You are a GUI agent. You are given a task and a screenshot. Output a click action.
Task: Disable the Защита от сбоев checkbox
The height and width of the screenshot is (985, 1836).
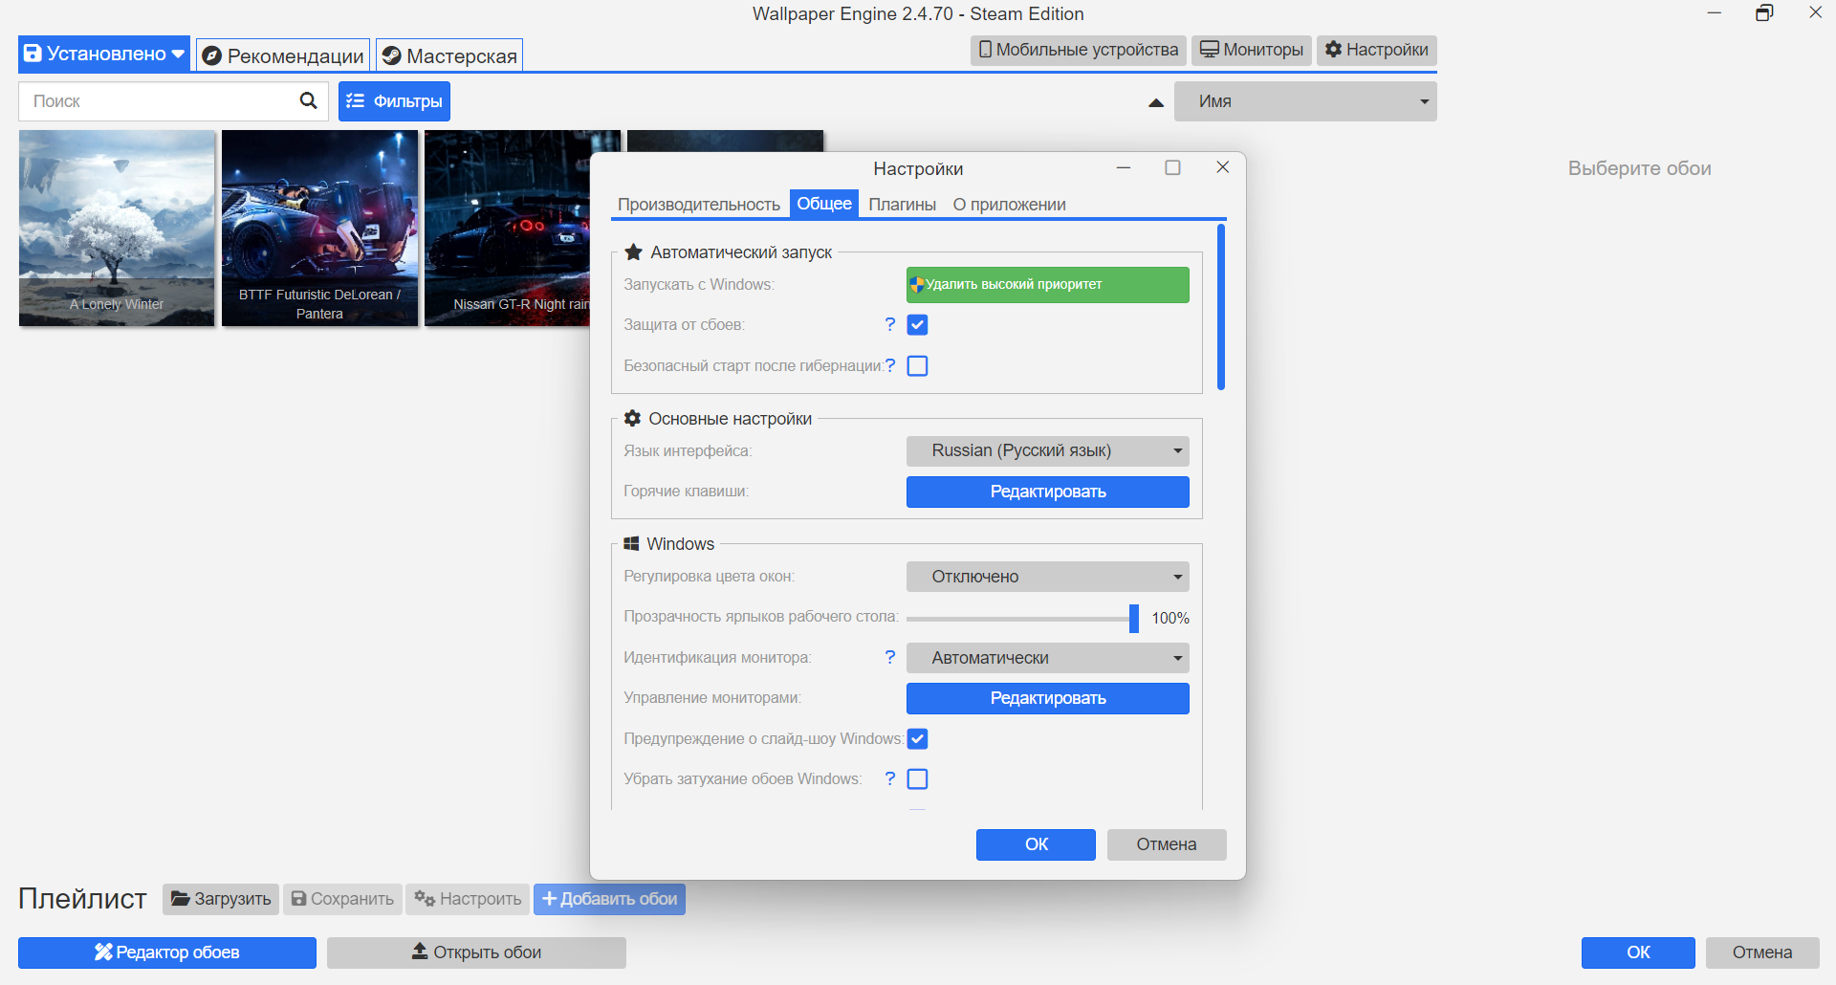click(917, 325)
